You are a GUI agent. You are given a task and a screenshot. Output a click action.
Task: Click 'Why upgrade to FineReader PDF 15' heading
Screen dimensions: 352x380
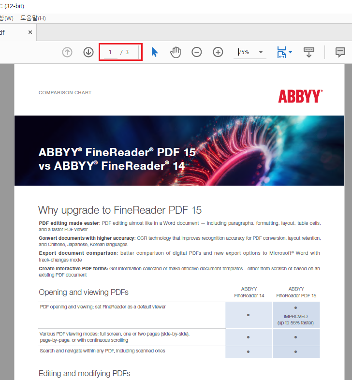(120, 210)
